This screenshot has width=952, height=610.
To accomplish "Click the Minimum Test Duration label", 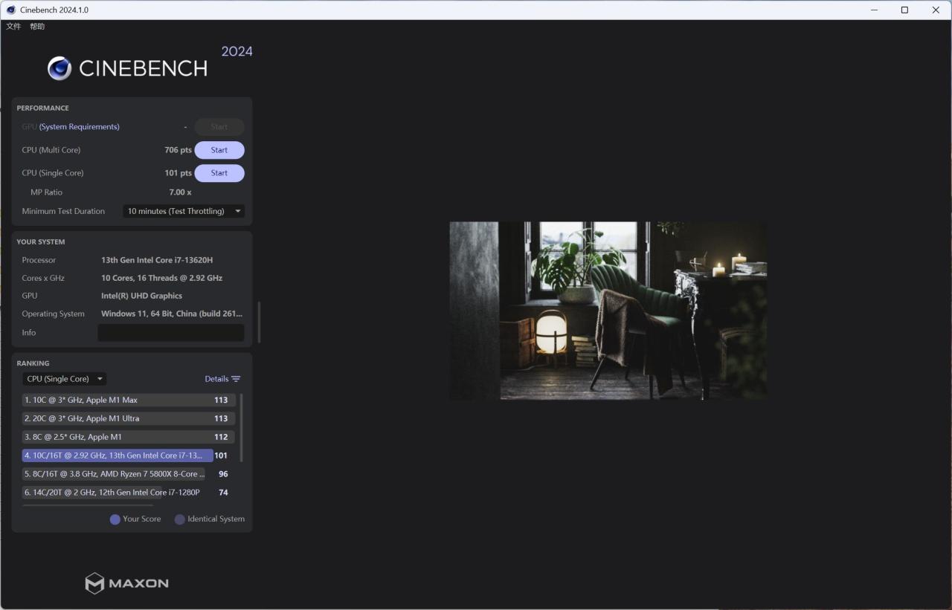I will (x=63, y=211).
